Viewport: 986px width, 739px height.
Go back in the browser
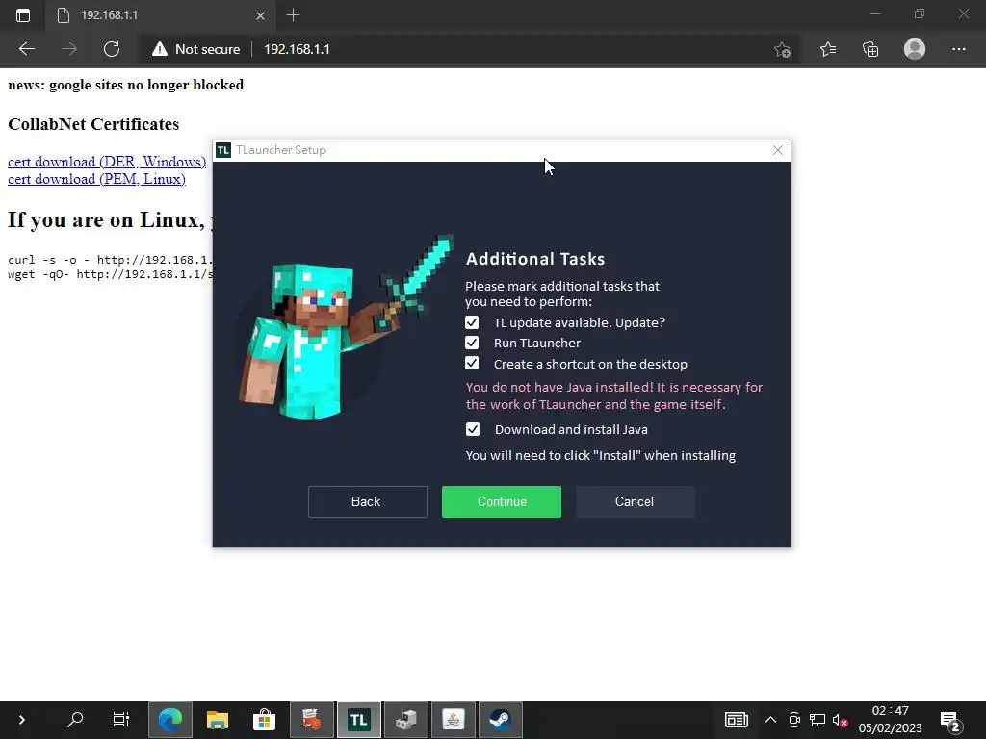(26, 49)
